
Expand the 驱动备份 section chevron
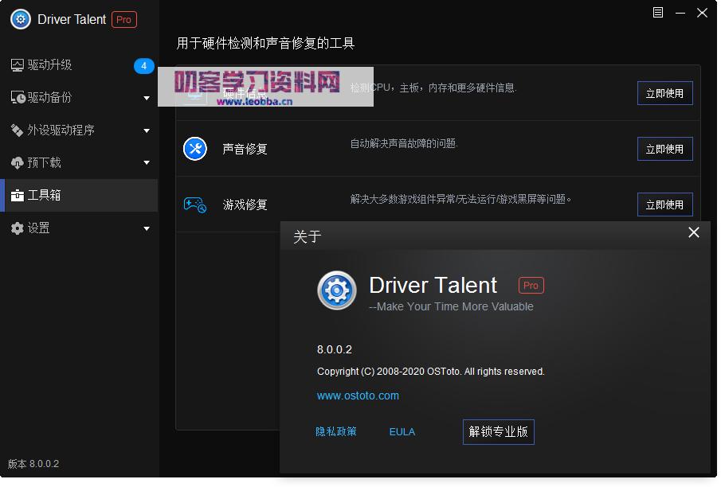[x=147, y=98]
